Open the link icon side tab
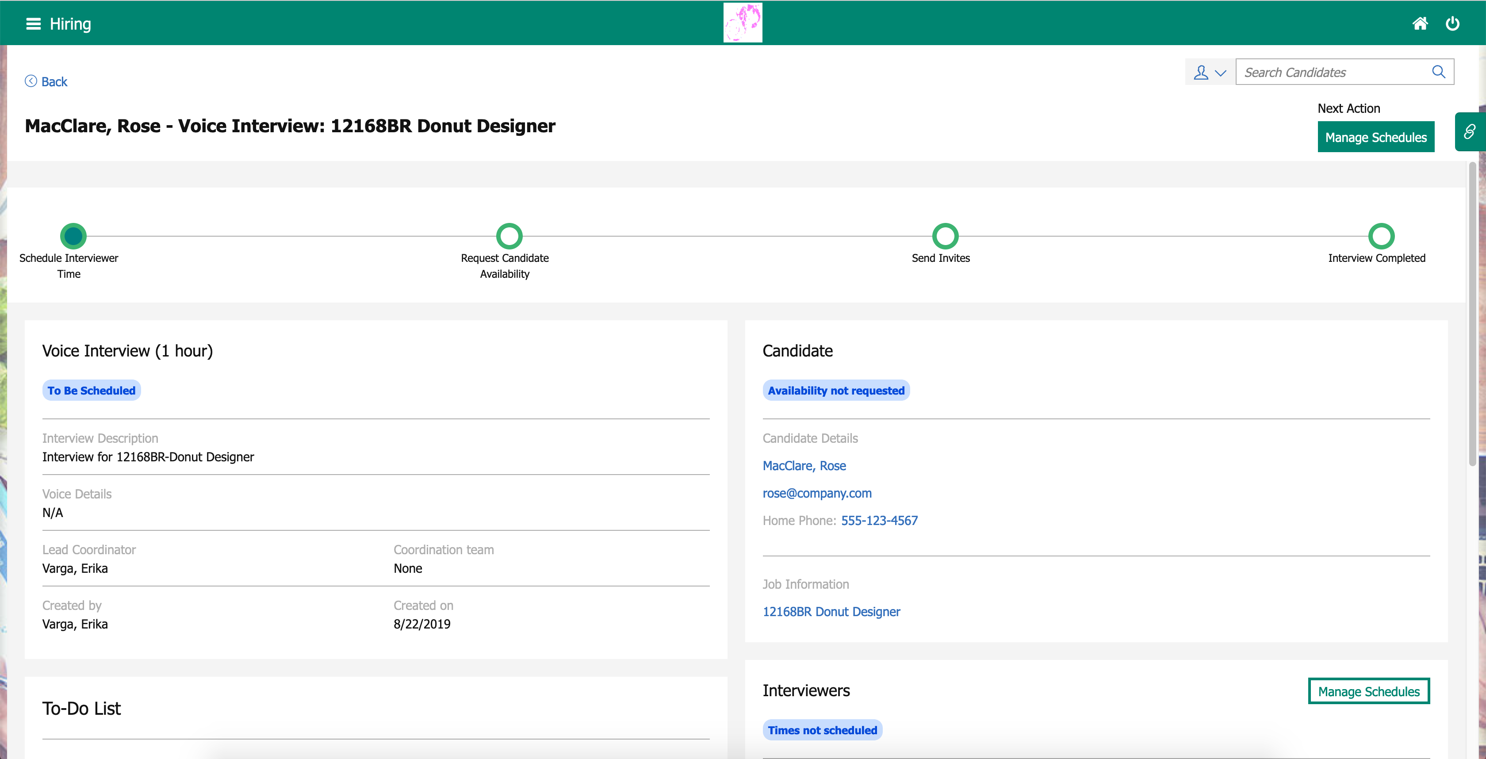This screenshot has width=1486, height=759. click(x=1469, y=132)
